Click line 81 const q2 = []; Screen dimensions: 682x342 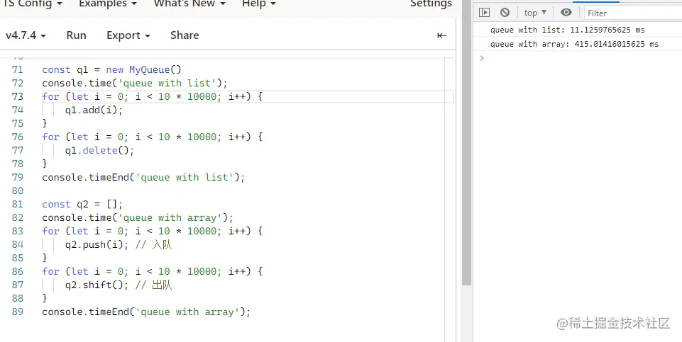[x=82, y=204]
